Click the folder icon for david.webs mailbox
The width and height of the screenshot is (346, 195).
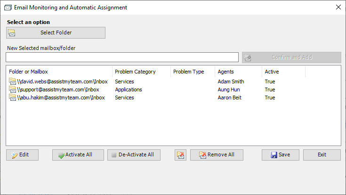(x=12, y=81)
